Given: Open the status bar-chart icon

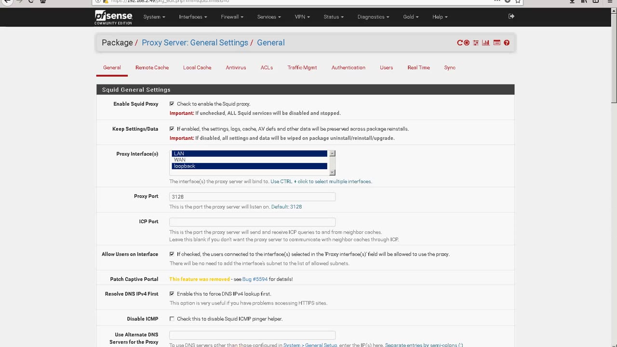Looking at the screenshot, I should 486,43.
